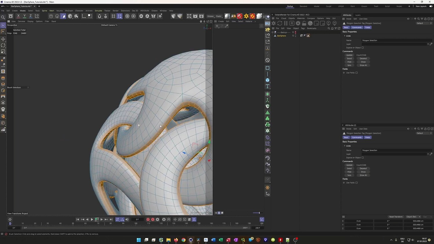Expand ICON section in Attributes (2)
Screen dimensions: 434x244
point(345,146)
